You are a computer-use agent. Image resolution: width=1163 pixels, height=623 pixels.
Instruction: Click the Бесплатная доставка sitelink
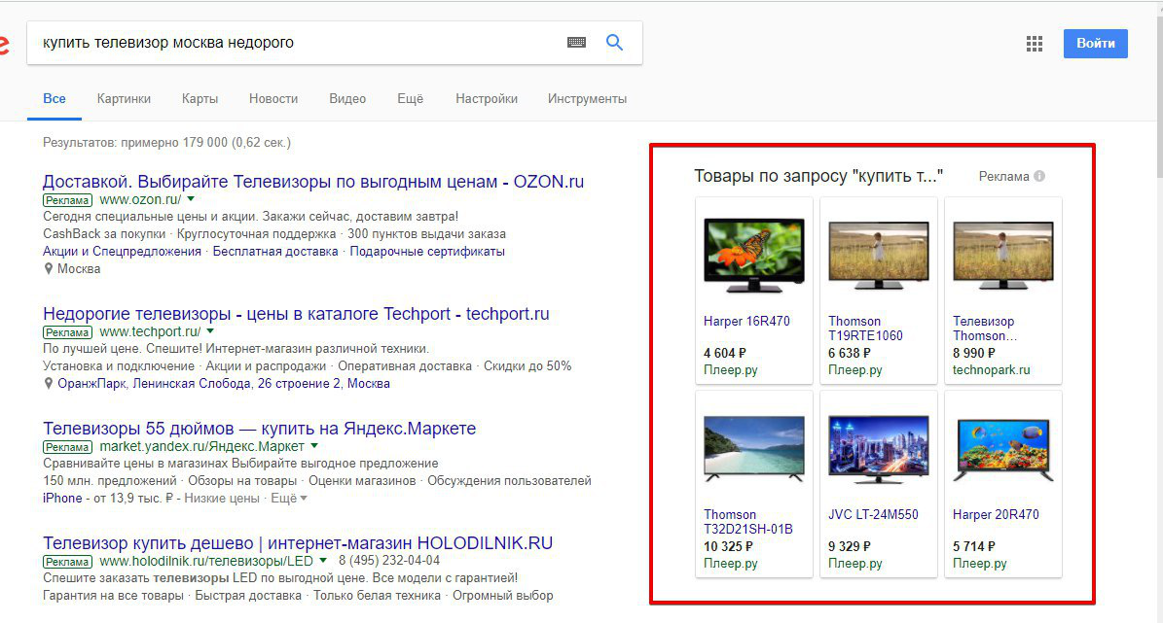275,252
